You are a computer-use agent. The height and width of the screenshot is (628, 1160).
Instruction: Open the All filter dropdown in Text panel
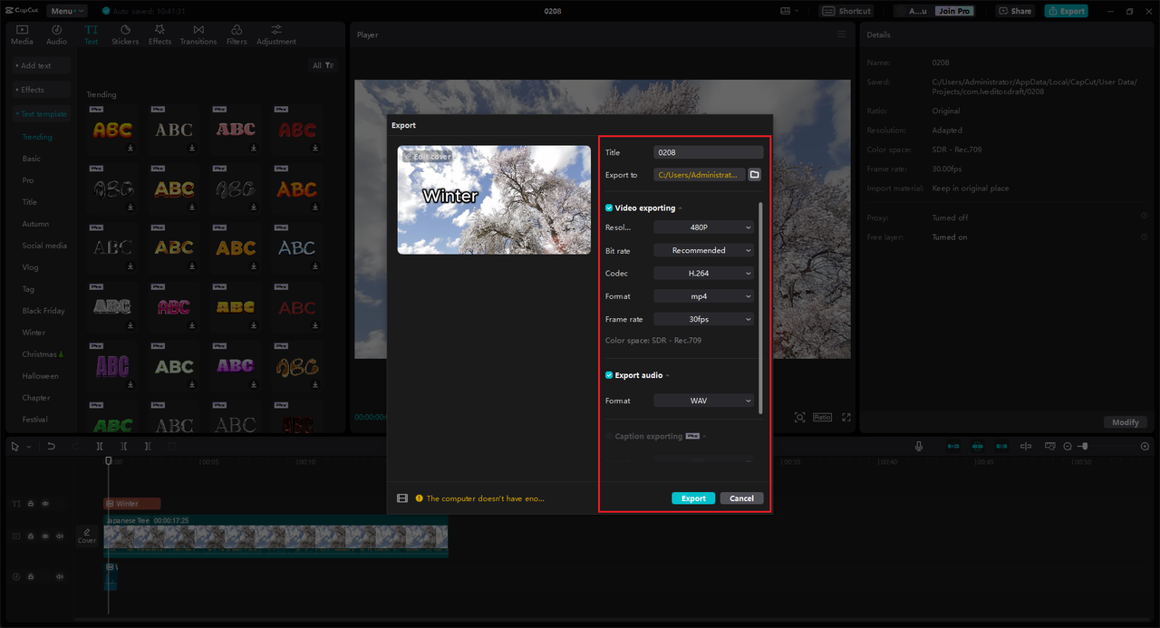click(324, 65)
